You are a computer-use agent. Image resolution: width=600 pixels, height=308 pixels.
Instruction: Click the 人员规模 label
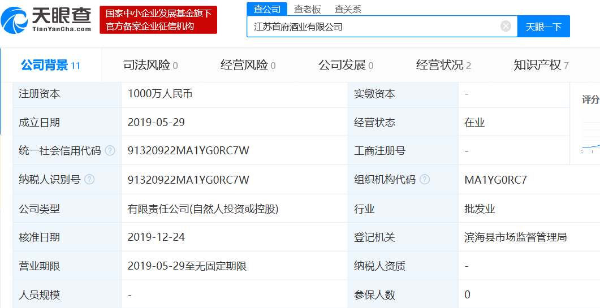pyautogui.click(x=40, y=294)
